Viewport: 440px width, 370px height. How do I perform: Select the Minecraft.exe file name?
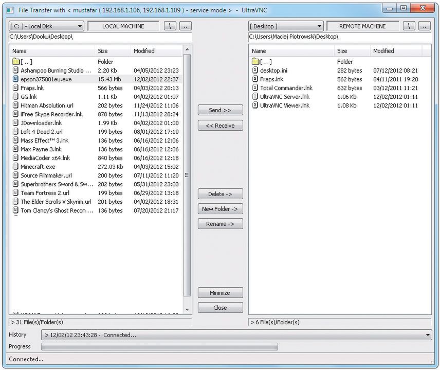tap(38, 167)
